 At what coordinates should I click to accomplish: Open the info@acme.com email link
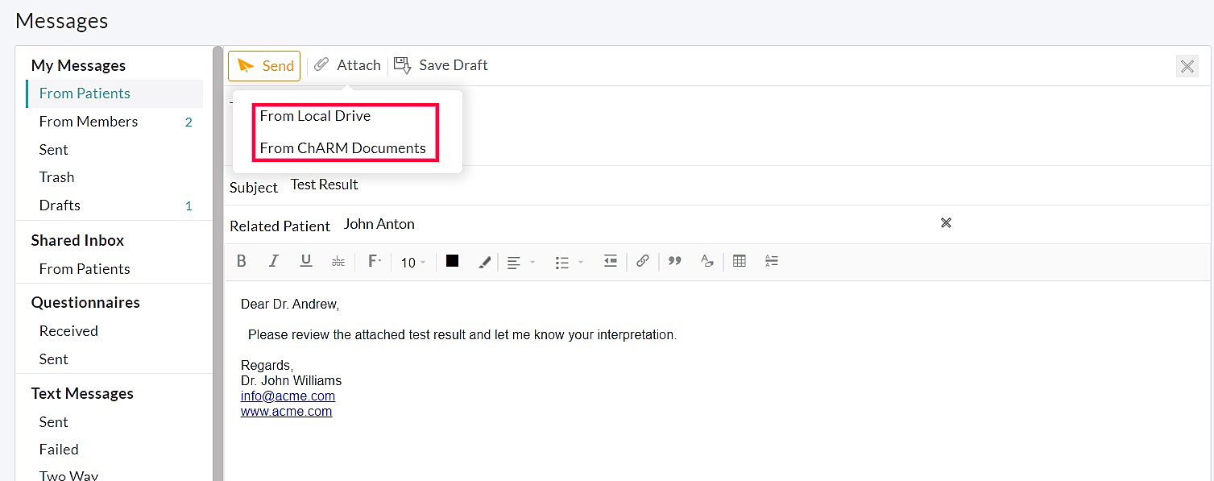click(288, 396)
